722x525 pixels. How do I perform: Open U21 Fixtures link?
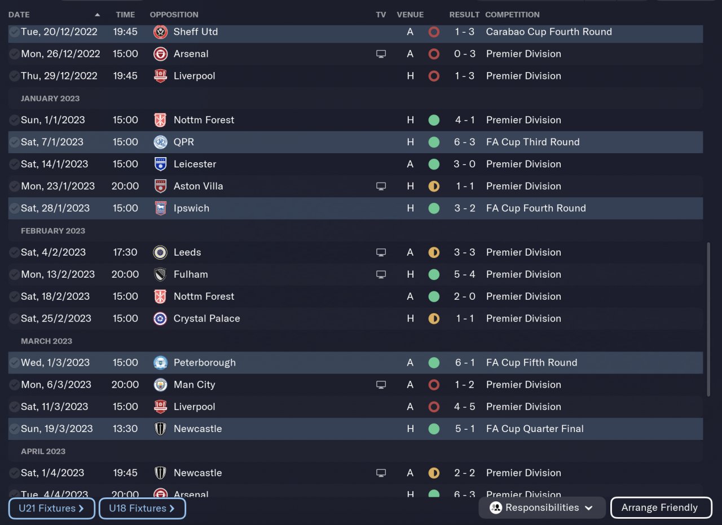[51, 509]
